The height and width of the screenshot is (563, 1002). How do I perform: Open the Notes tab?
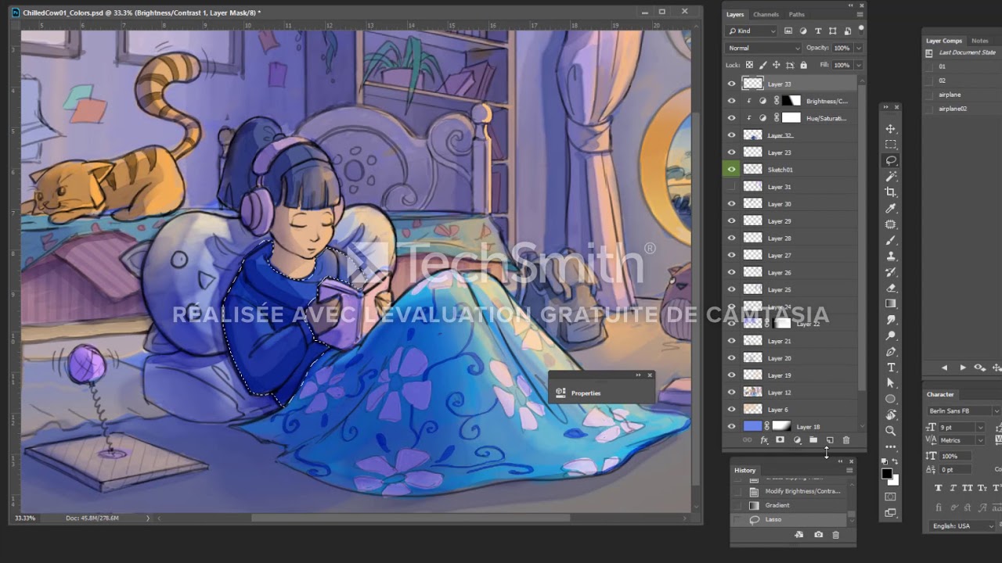pos(979,41)
